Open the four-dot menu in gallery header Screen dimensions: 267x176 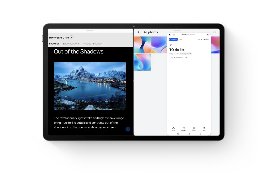click(x=214, y=32)
